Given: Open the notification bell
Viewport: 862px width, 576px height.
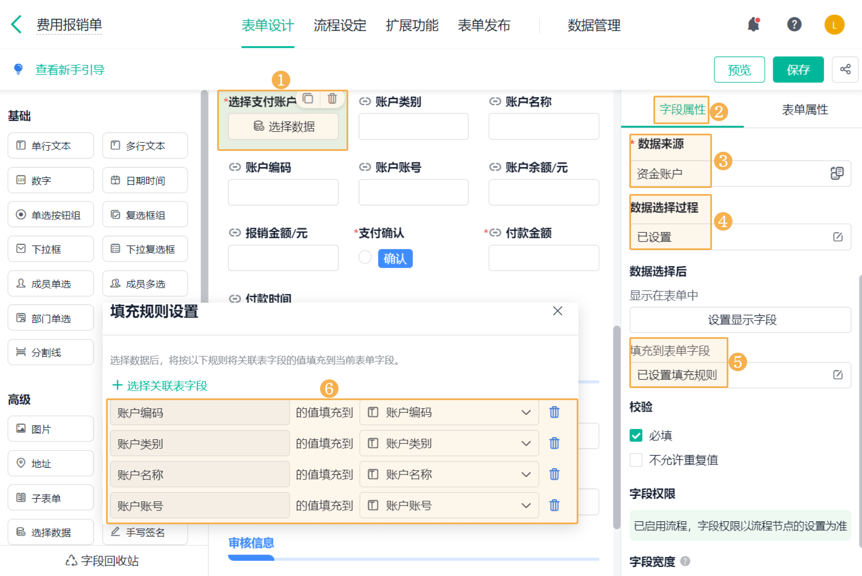Looking at the screenshot, I should 753,25.
